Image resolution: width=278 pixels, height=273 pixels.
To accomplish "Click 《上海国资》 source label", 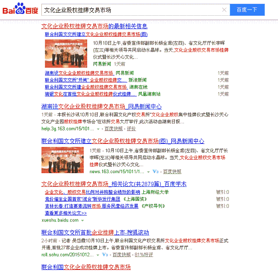I will coord(135,199).
